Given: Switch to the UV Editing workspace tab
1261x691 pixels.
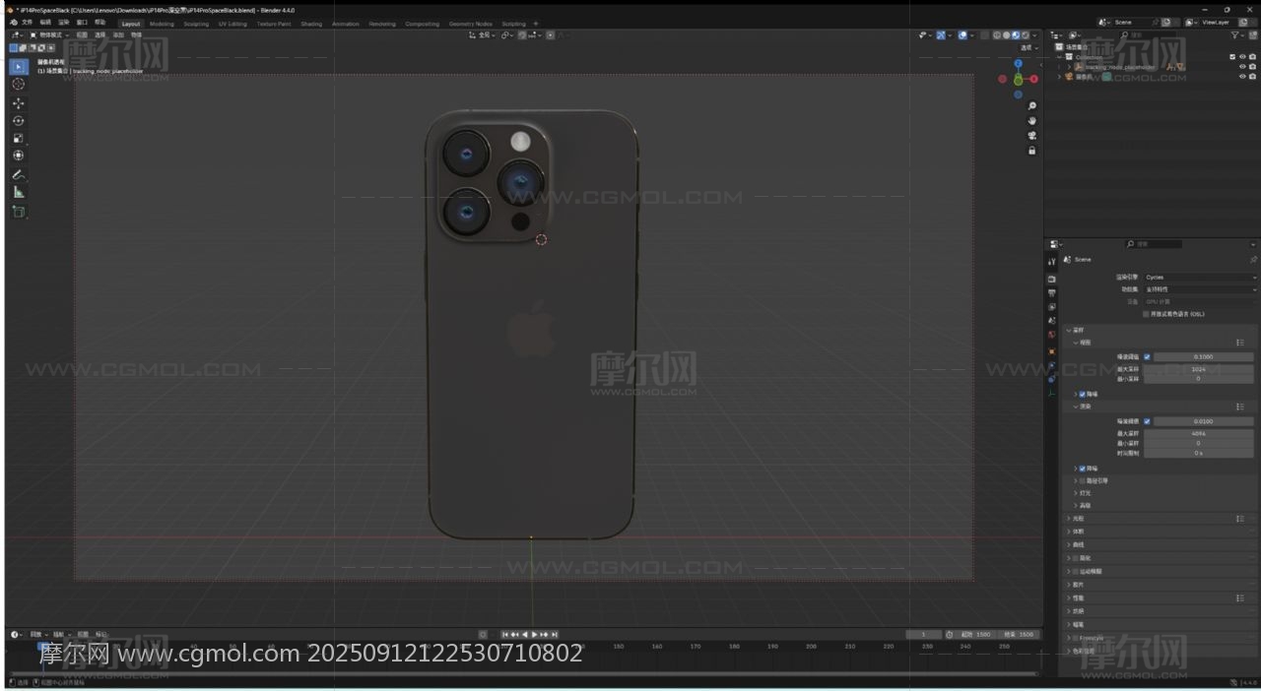Looking at the screenshot, I should click(x=232, y=24).
